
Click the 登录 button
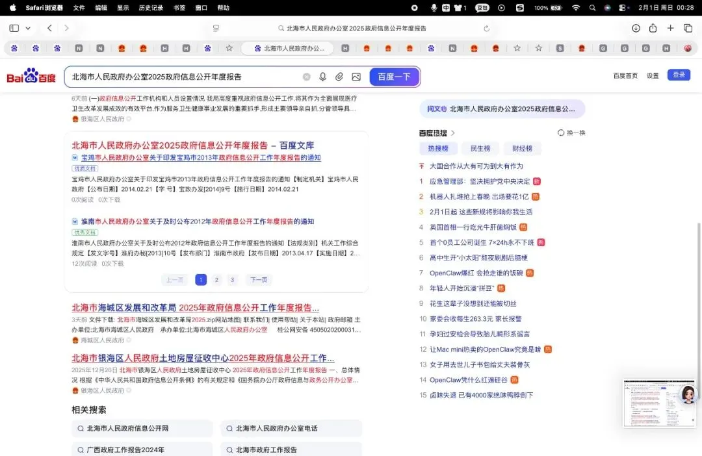[679, 75]
